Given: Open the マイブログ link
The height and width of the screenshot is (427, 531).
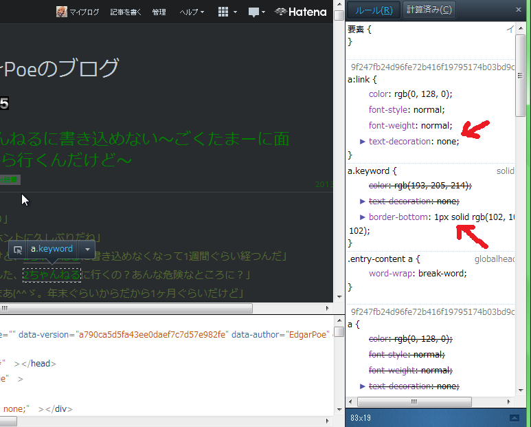Looking at the screenshot, I should click(x=84, y=12).
